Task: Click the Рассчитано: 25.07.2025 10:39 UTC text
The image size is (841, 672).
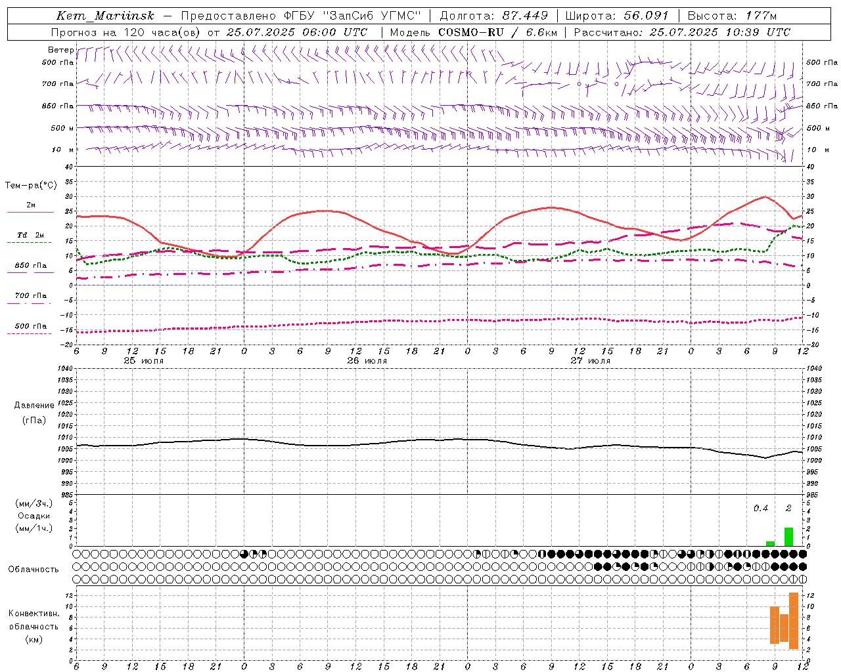Action: [682, 31]
